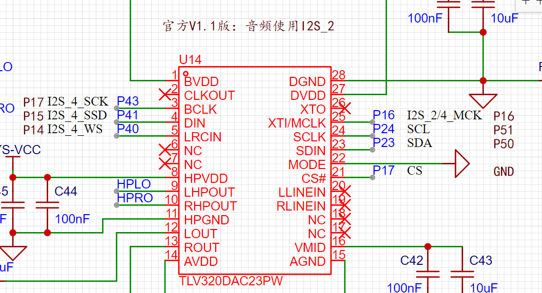542x293 pixels.
Task: Click the blue P17 net label on CS#
Action: [384, 170]
